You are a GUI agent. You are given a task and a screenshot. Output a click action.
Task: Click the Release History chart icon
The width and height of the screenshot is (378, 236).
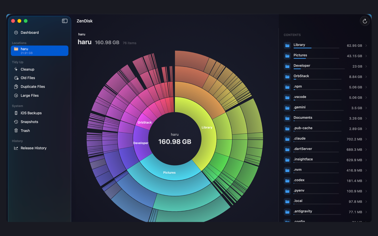coord(16,148)
